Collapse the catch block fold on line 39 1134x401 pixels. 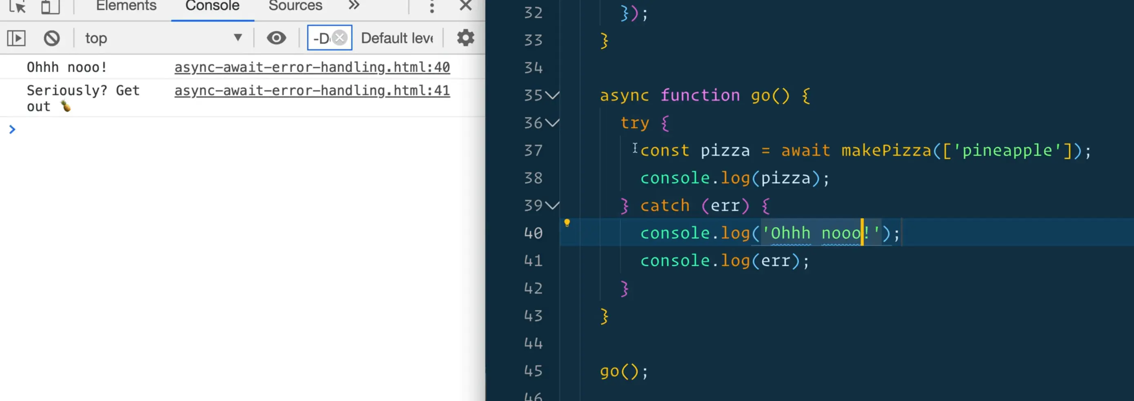click(x=553, y=205)
